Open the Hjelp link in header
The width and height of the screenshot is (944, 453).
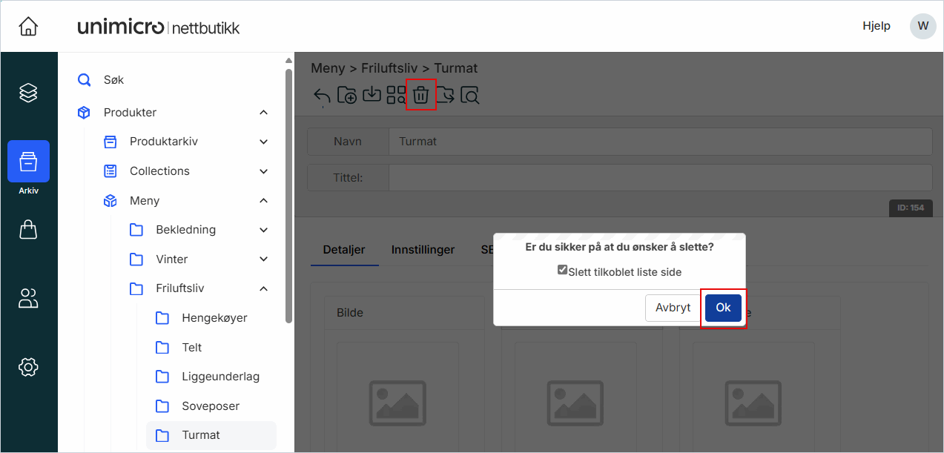(876, 26)
